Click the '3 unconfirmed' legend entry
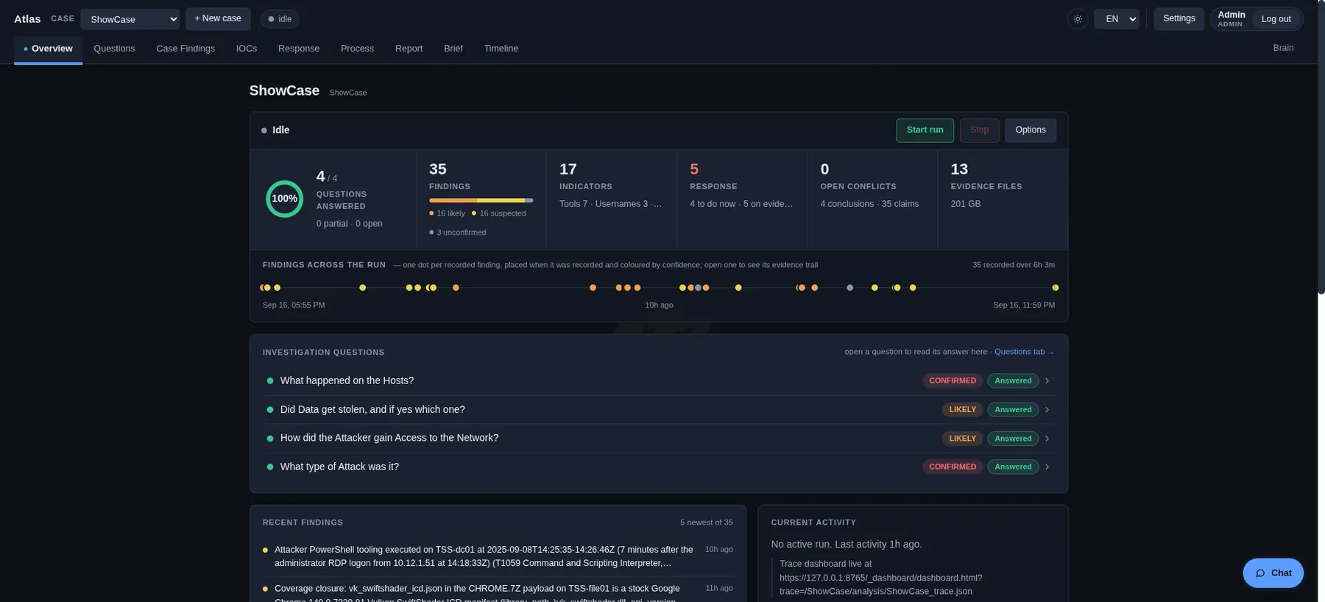 [457, 233]
